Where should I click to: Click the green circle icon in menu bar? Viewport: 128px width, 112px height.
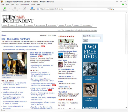(123, 4)
